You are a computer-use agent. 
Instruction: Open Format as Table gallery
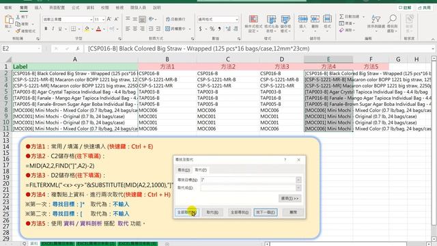[271, 24]
